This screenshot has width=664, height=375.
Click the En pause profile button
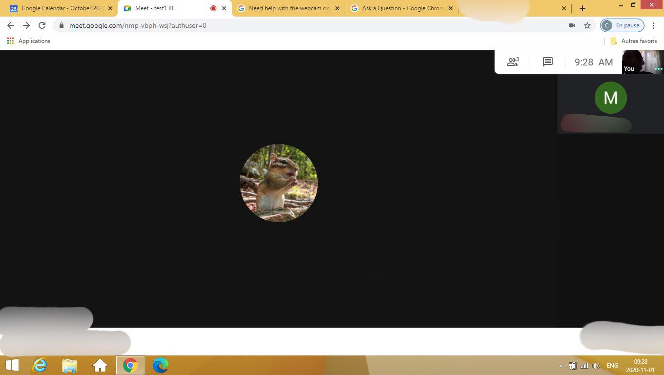(x=622, y=25)
